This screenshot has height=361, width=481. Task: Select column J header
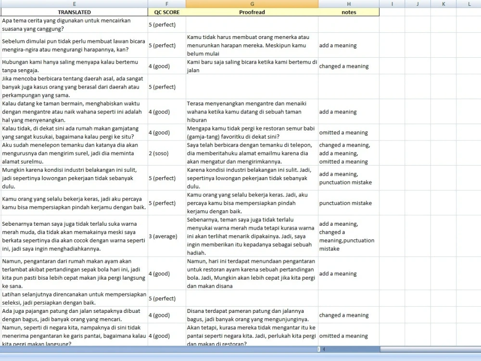418,4
